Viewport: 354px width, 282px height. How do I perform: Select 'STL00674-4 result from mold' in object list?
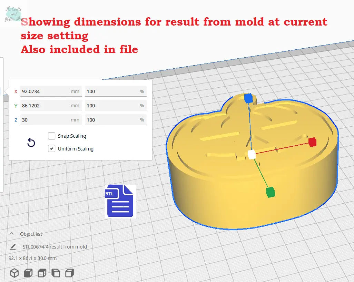click(x=55, y=247)
